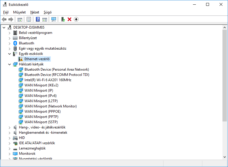This screenshot has width=228, height=167.
Task: Click the Monitorok display icon
Action: pos(15,154)
